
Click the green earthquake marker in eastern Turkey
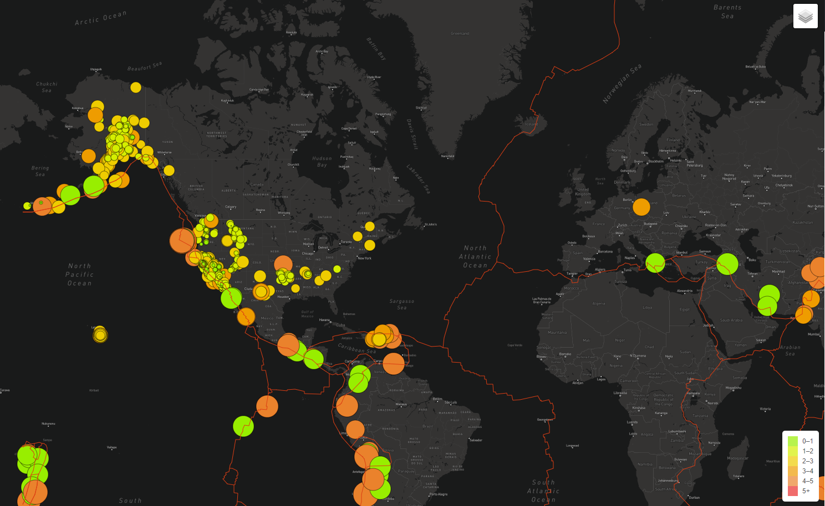click(x=727, y=264)
